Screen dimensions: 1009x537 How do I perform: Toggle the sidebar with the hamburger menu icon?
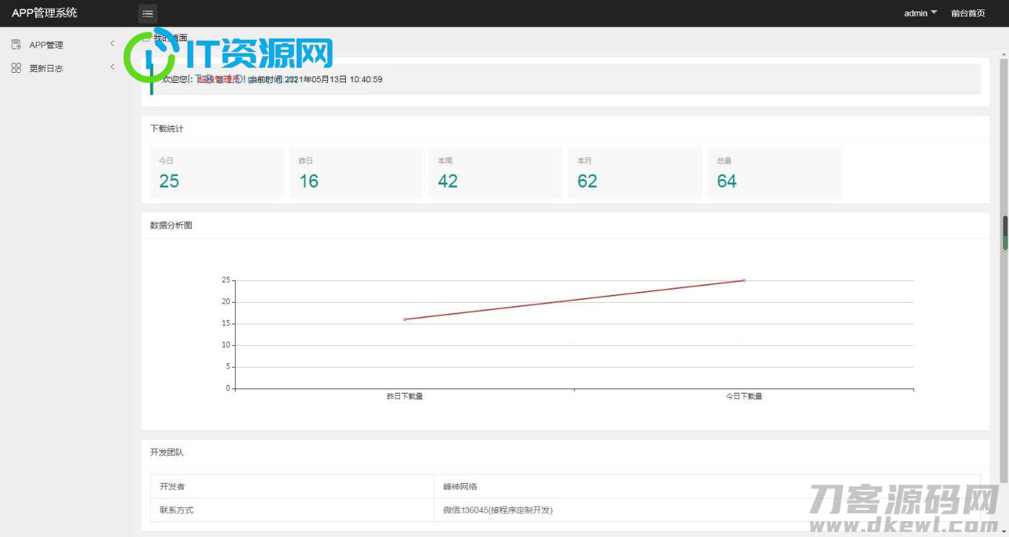[148, 13]
